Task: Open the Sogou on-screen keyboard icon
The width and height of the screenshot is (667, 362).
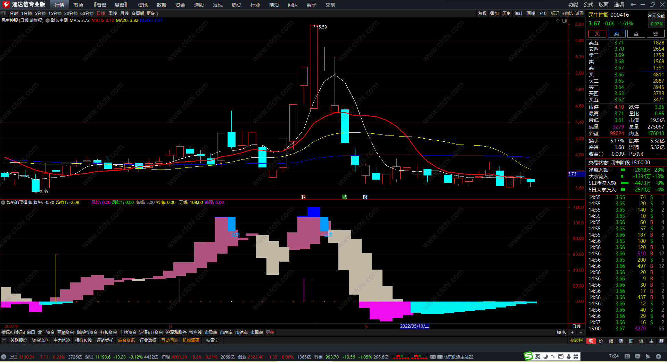Action: tap(561, 356)
